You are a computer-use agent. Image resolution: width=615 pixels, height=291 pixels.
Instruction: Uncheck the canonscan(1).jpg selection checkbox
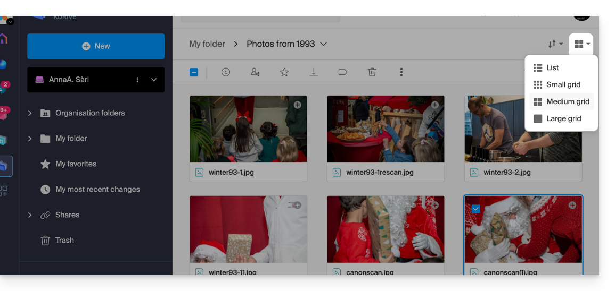475,209
